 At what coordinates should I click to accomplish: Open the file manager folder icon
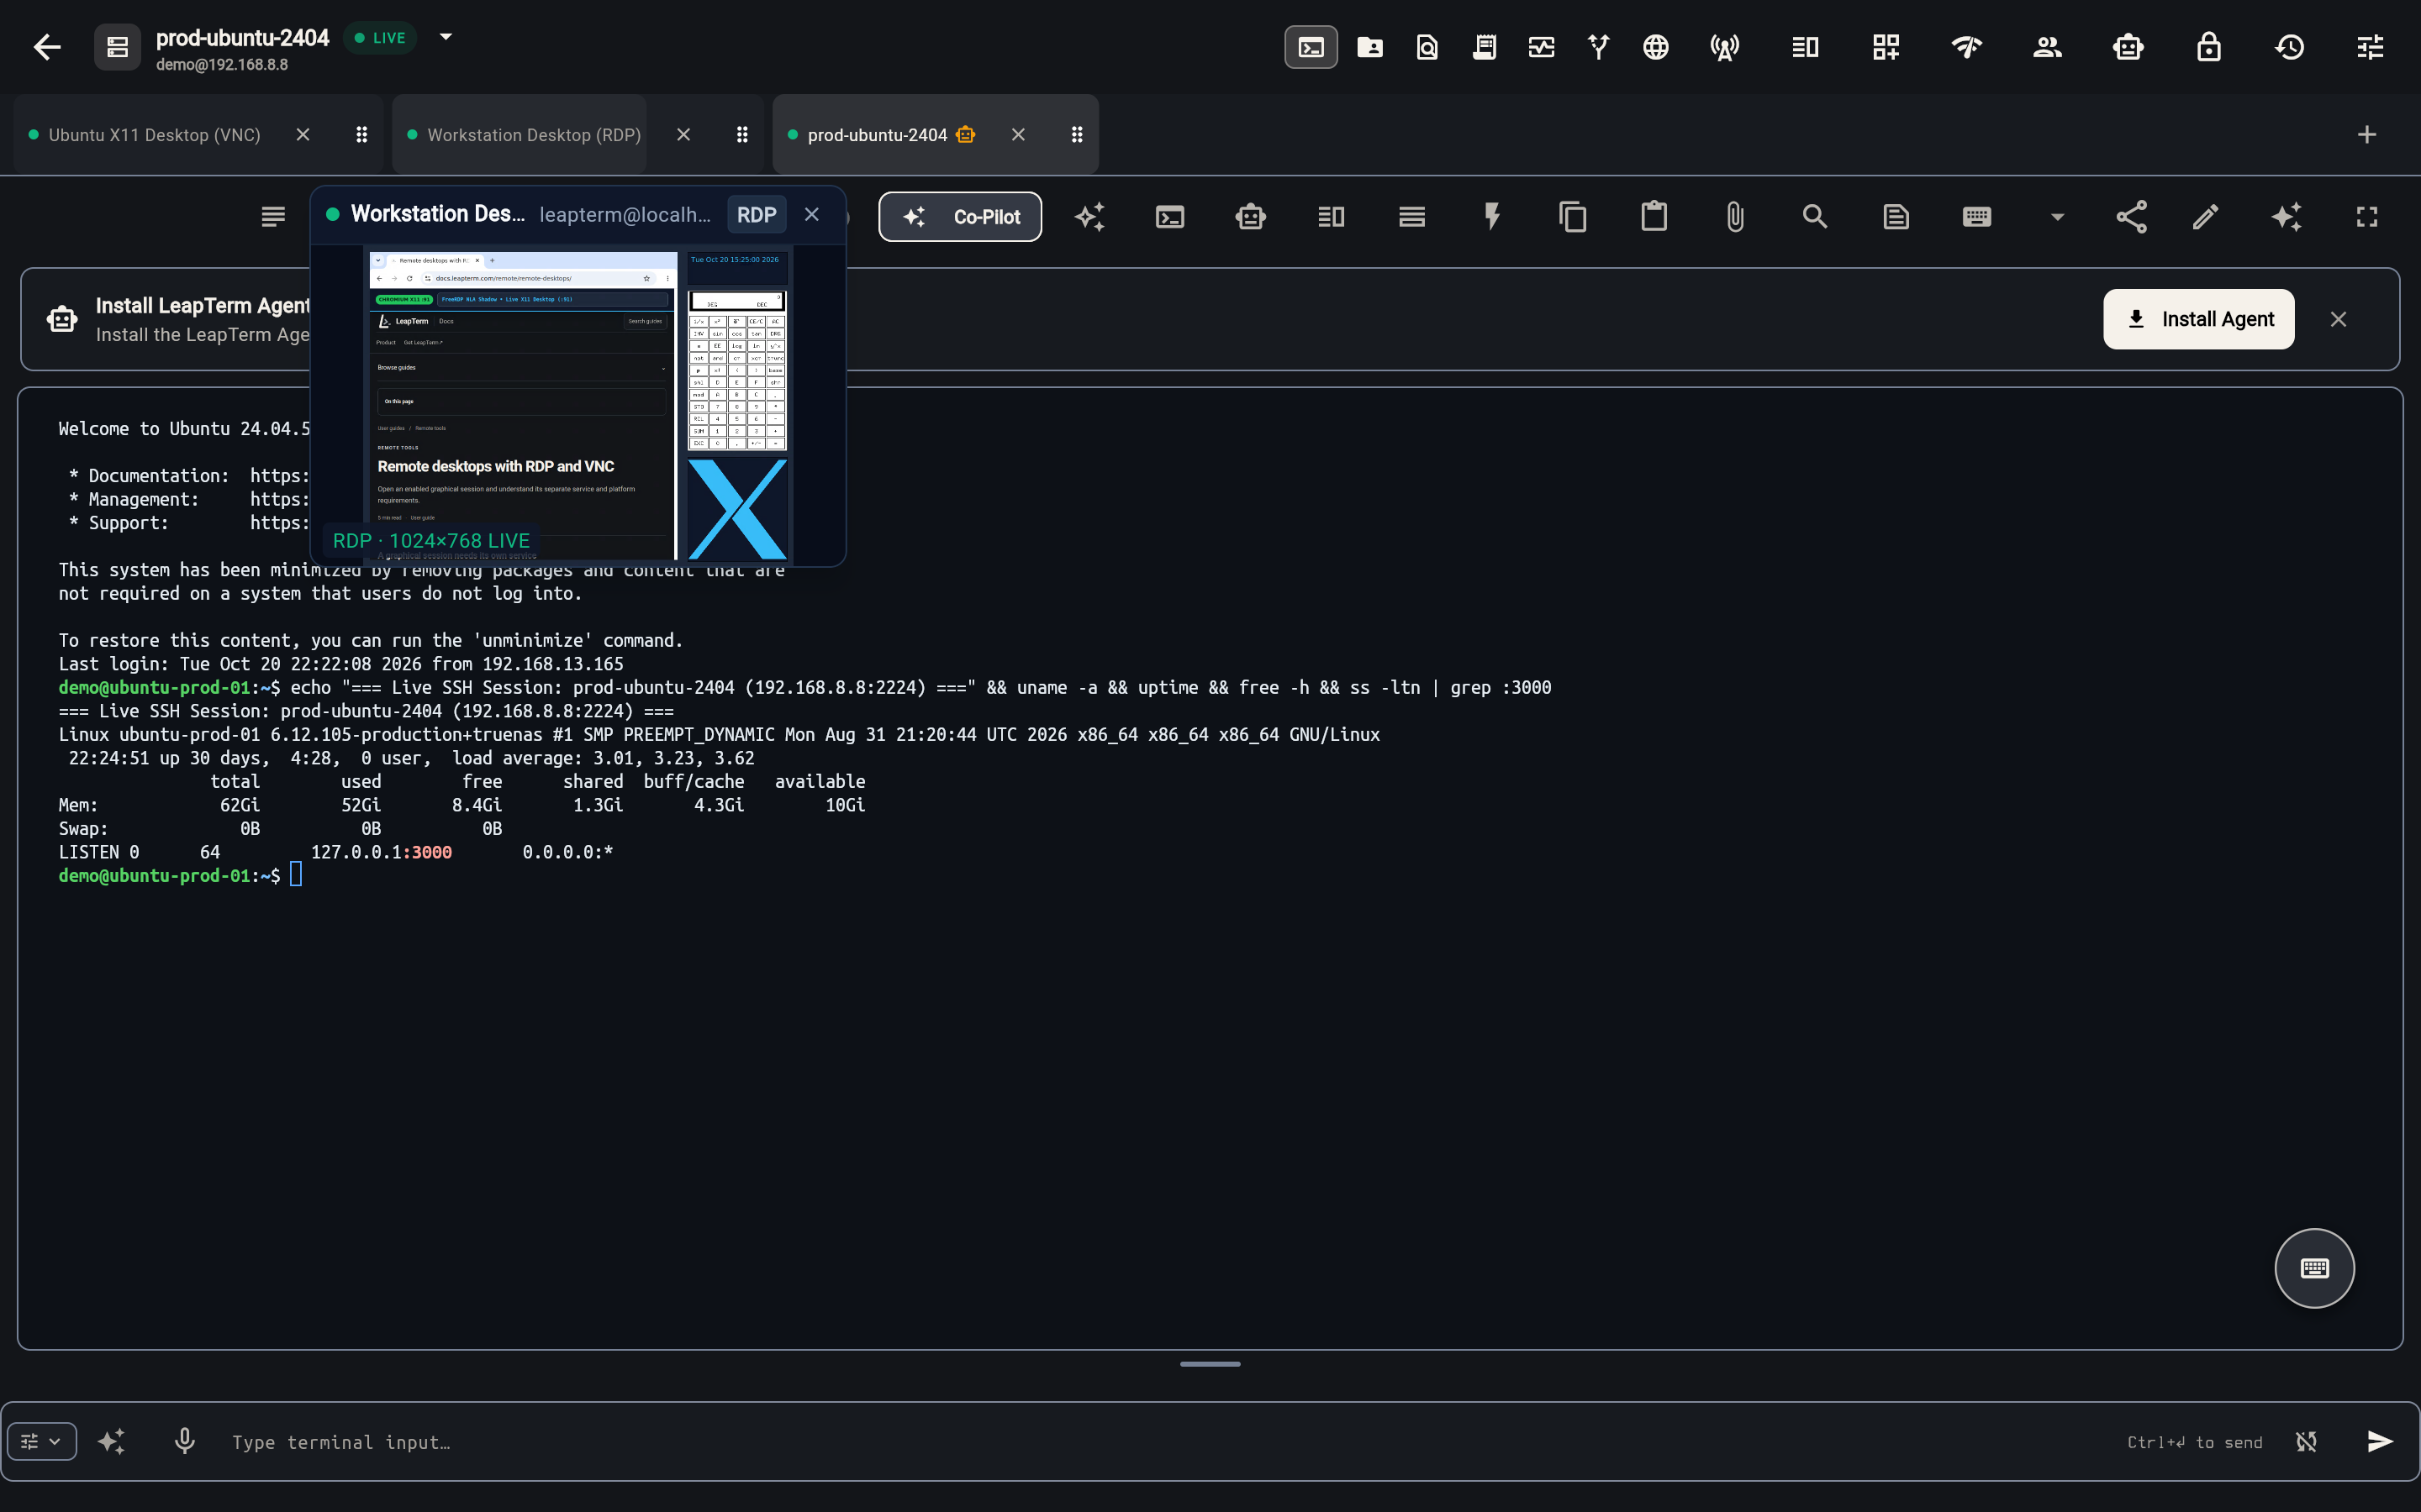coord(1369,47)
